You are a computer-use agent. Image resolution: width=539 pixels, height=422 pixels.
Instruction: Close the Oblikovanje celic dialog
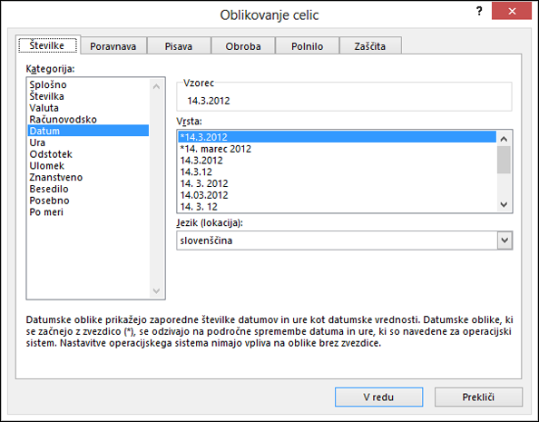(512, 11)
